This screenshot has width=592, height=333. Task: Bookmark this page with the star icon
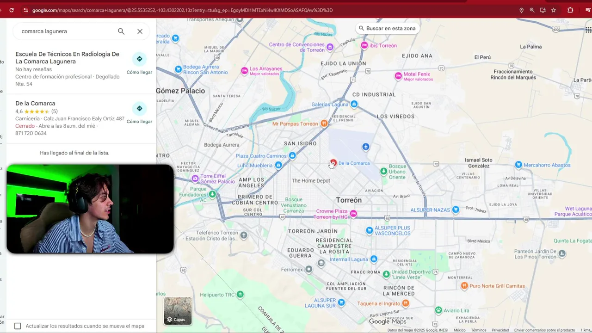pyautogui.click(x=554, y=10)
